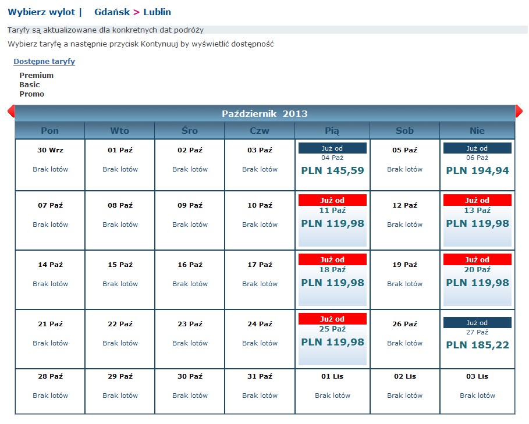
Task: Click the 14 Paź date cell
Action: click(50, 280)
